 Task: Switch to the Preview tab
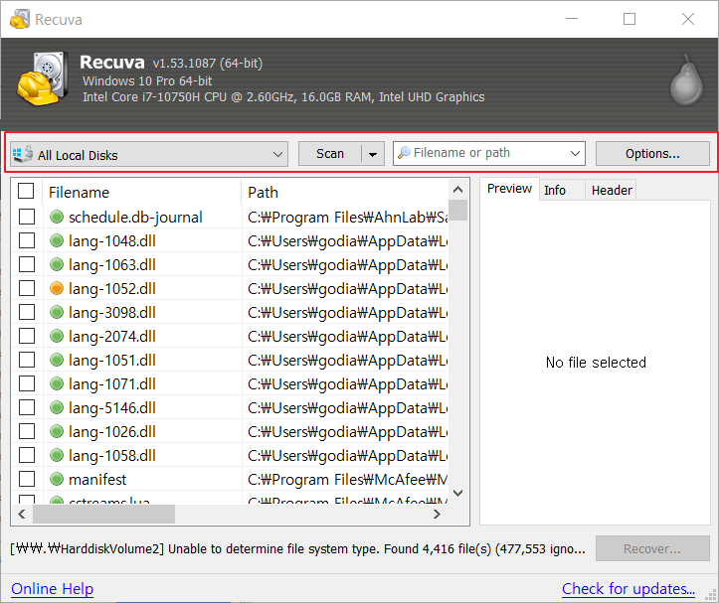(509, 189)
